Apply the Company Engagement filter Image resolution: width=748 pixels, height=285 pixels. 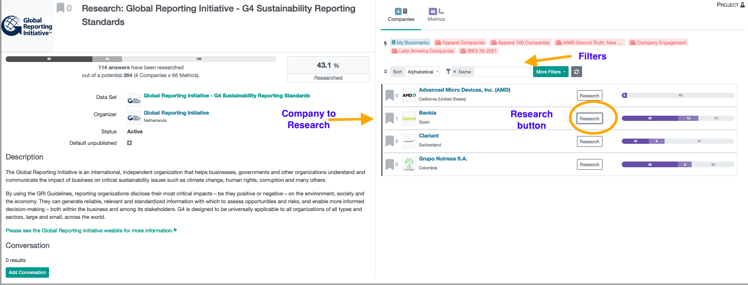(658, 43)
